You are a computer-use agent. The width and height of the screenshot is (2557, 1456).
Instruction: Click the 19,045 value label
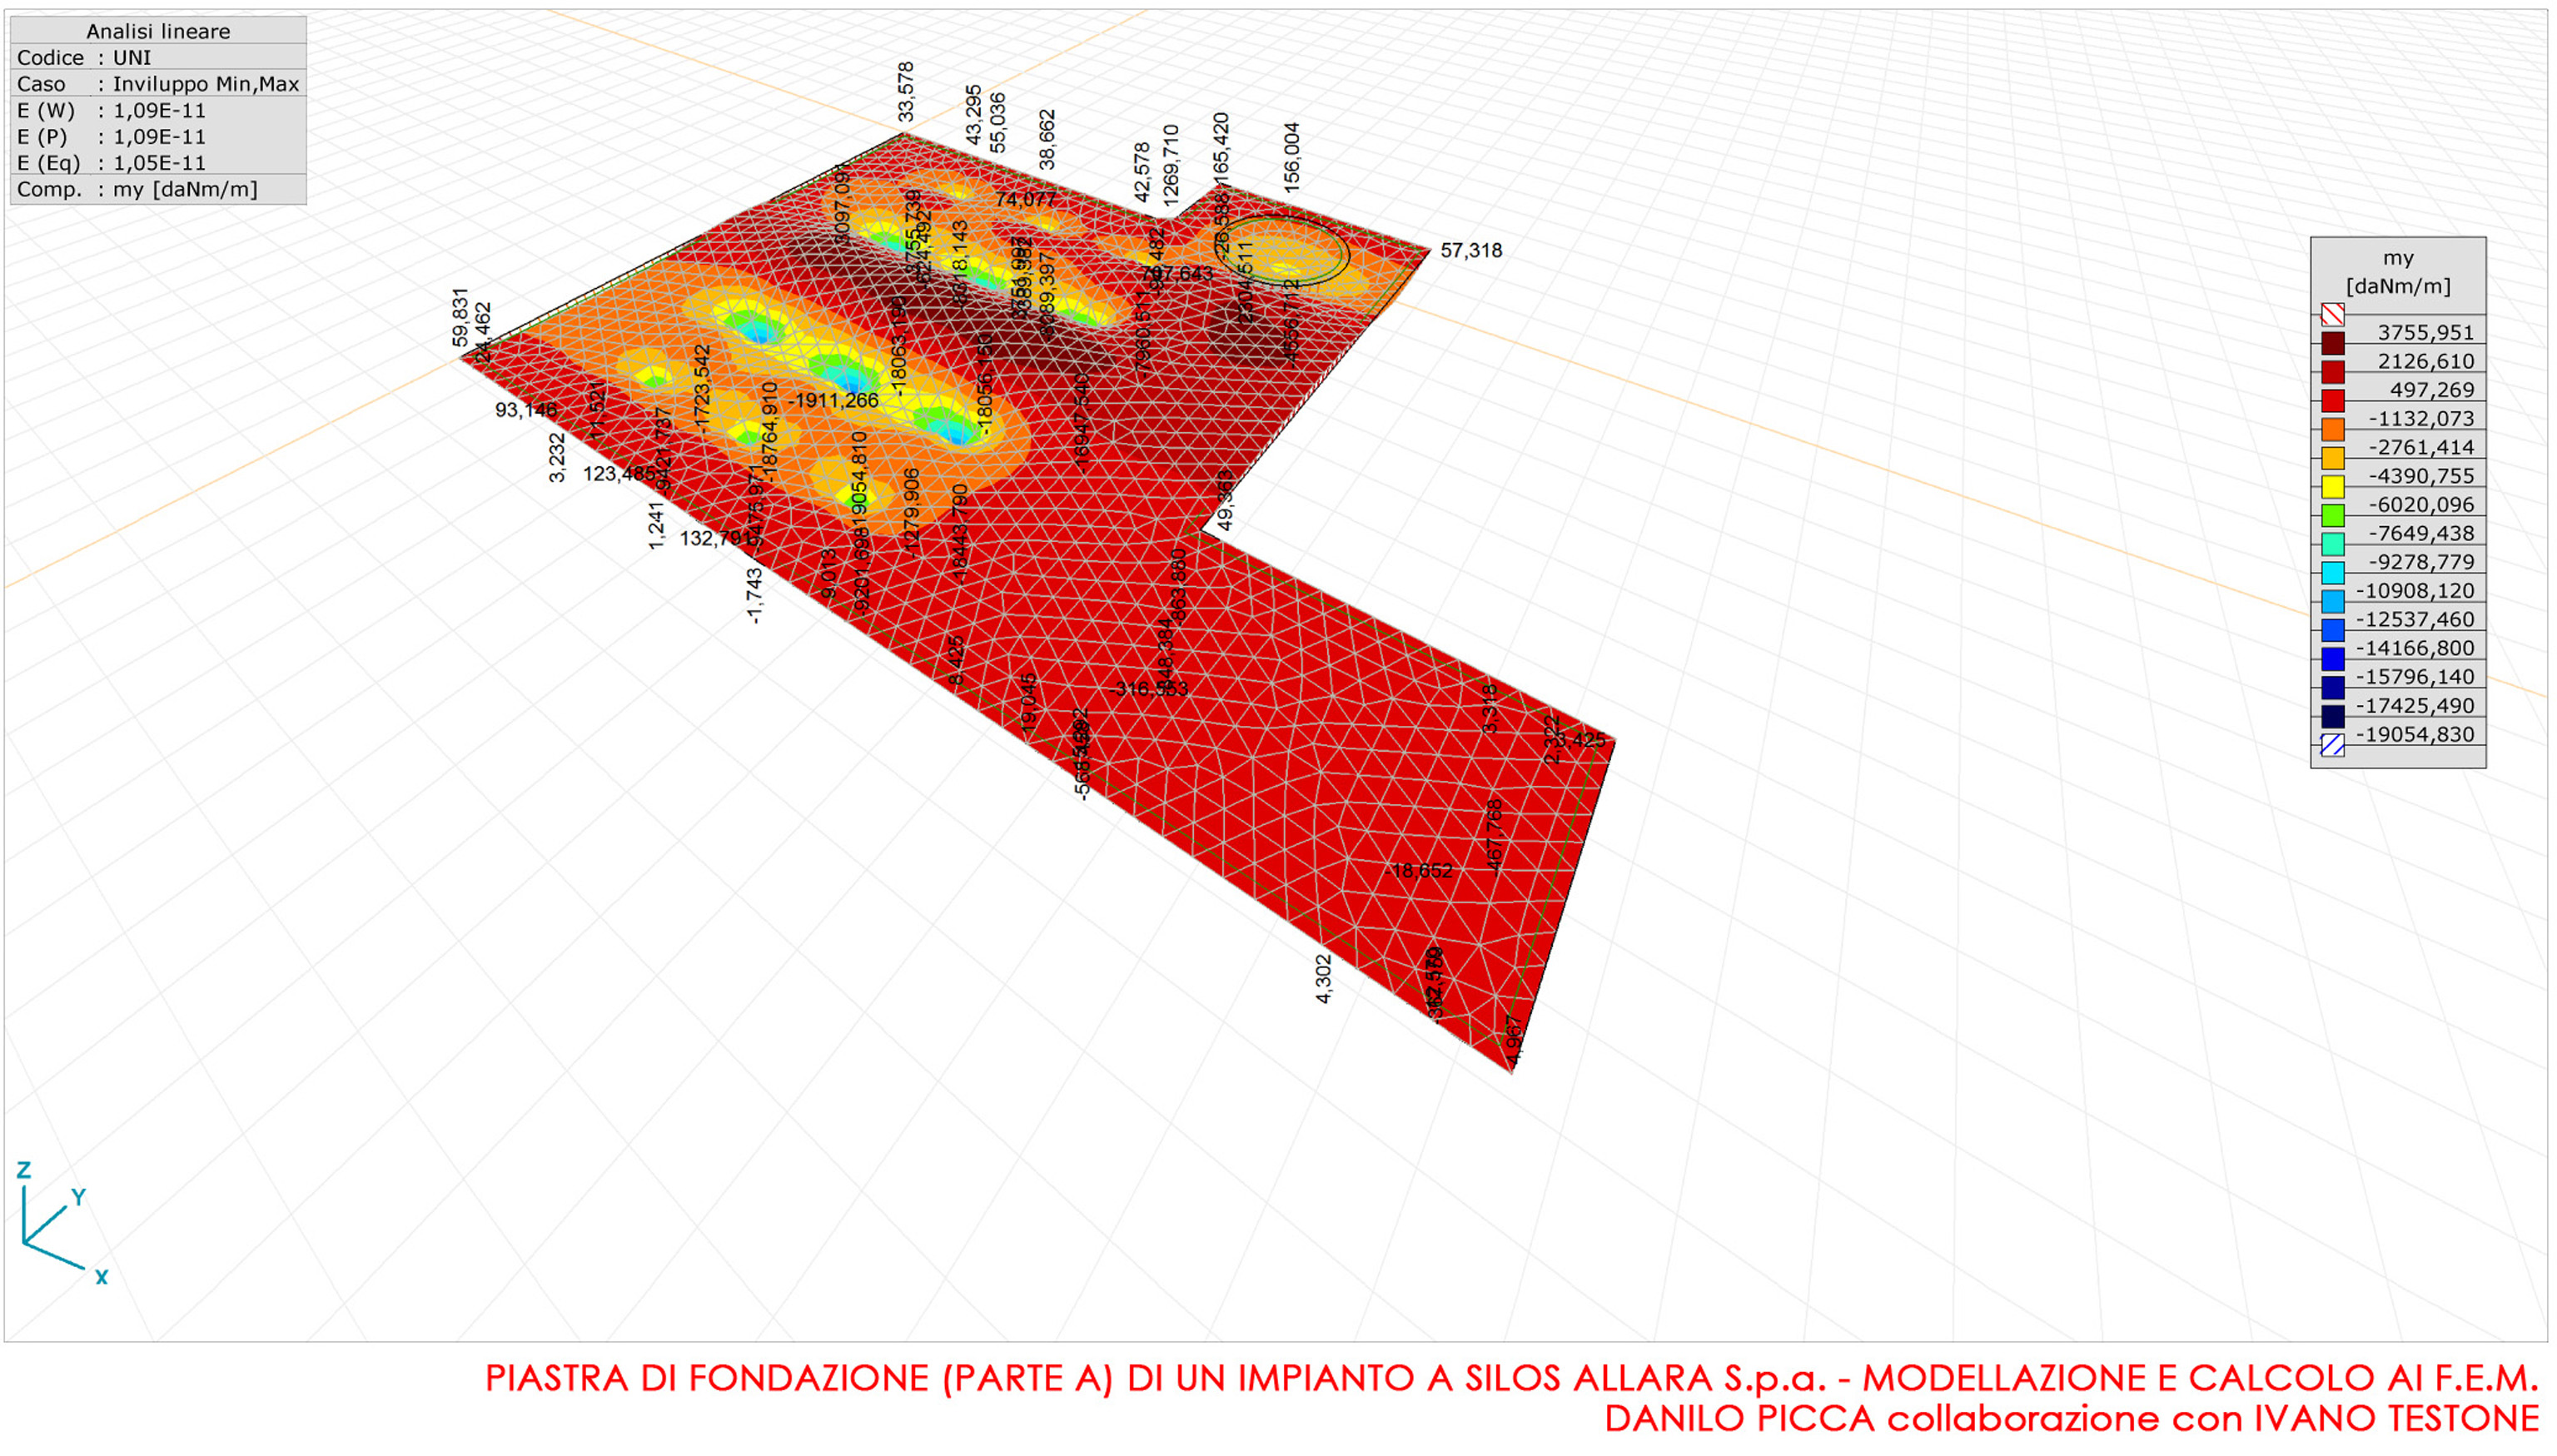[x=1029, y=703]
